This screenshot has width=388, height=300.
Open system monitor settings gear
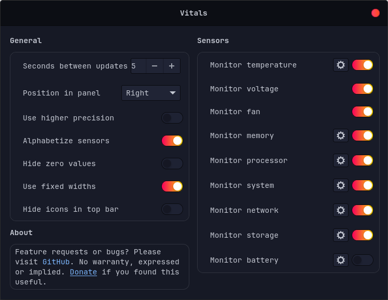coord(340,185)
